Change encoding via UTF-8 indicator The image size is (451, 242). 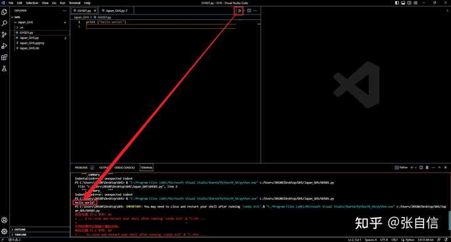click(384, 239)
